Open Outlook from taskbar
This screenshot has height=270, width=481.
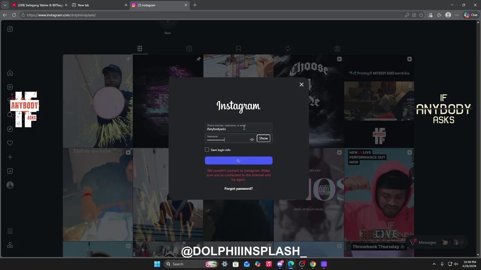(247, 264)
